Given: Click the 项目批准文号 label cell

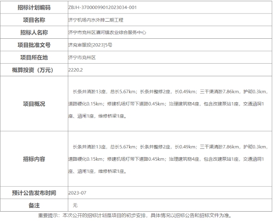Looking at the screenshot, I should tap(34, 45).
